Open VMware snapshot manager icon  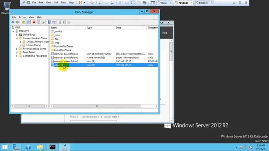113,3
